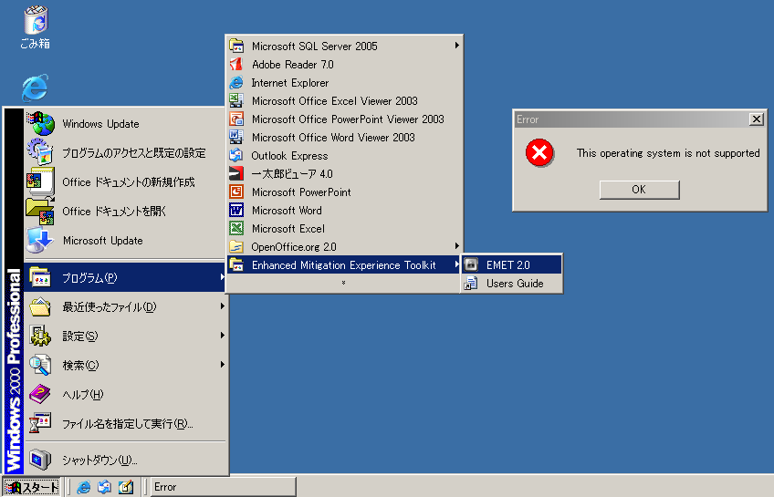This screenshot has width=774, height=497.
Task: Expand the 検索(C) submenu arrow
Action: tap(222, 365)
